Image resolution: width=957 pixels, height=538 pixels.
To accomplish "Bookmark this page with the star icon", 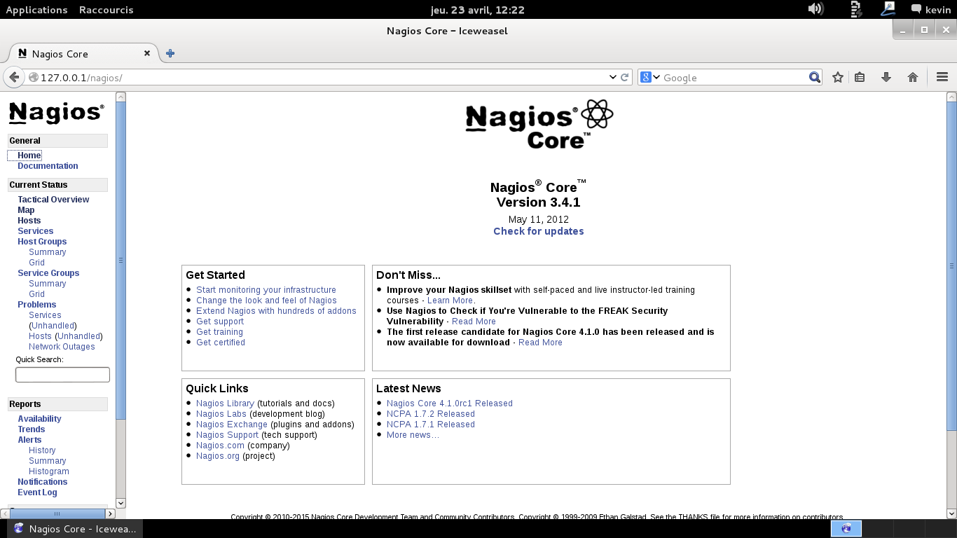I will 837,77.
